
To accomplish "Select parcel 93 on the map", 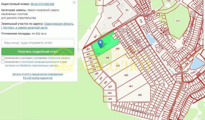I will (127, 10).
